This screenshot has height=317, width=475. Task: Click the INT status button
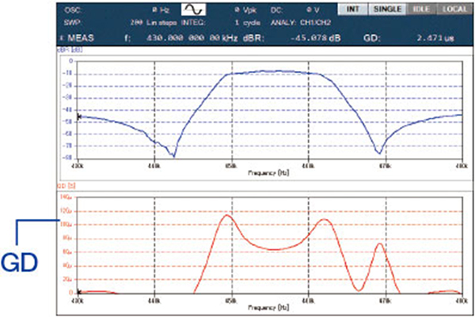(x=352, y=9)
